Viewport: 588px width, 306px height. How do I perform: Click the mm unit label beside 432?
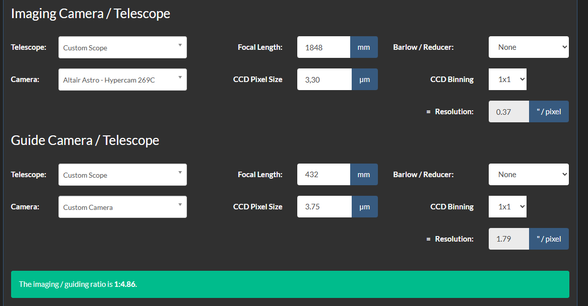[364, 175]
